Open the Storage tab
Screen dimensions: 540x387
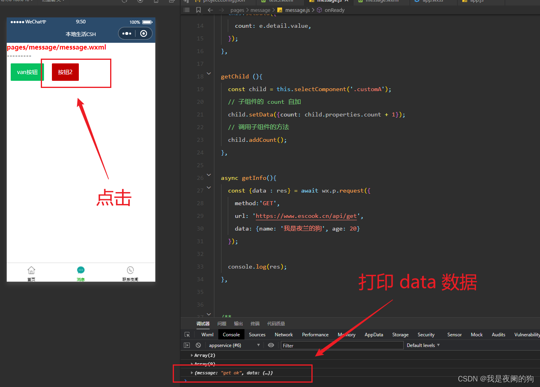[400, 335]
